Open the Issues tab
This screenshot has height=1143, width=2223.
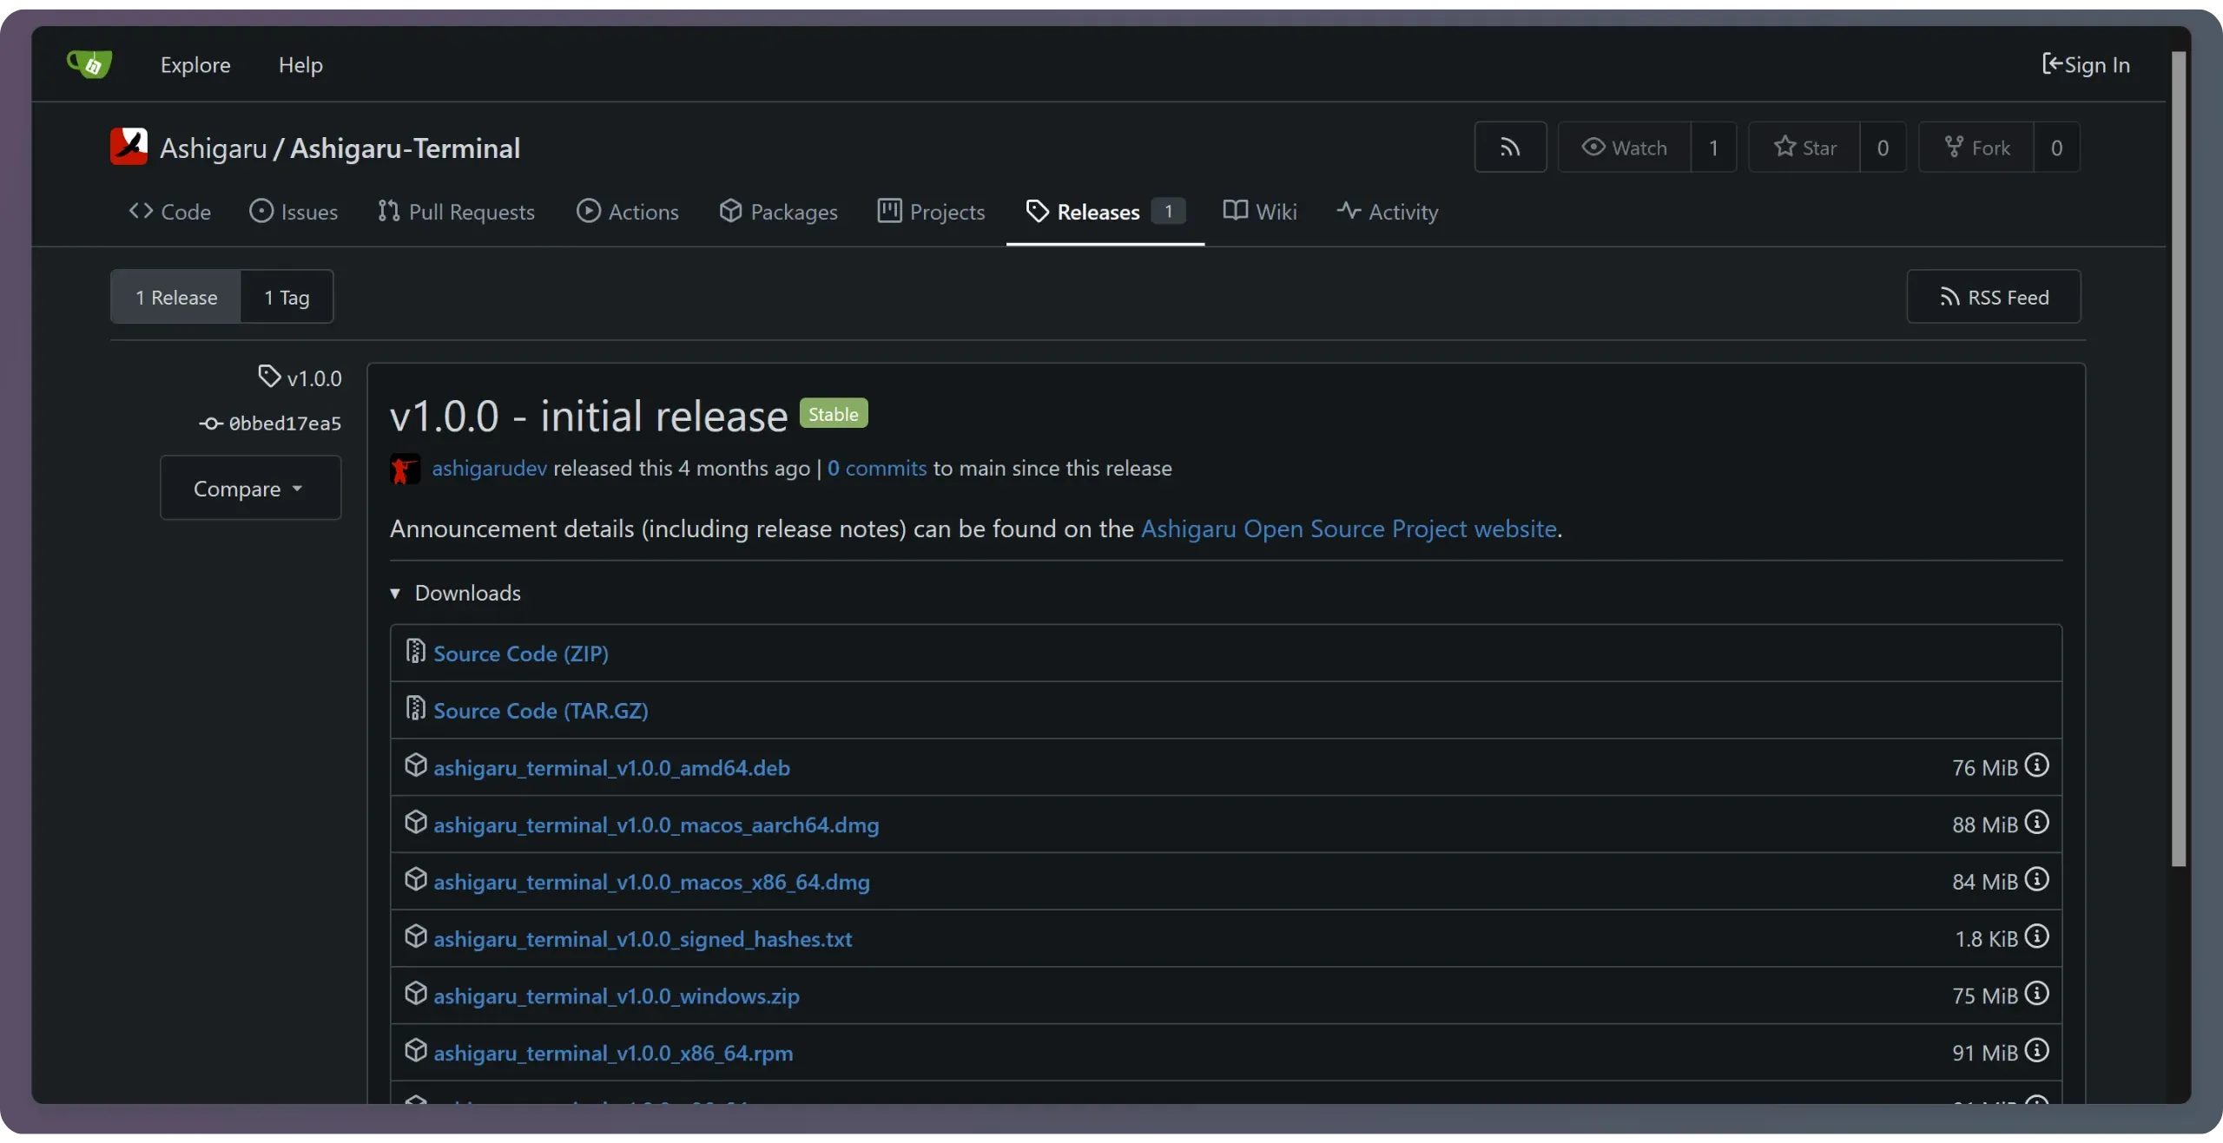[x=294, y=212]
